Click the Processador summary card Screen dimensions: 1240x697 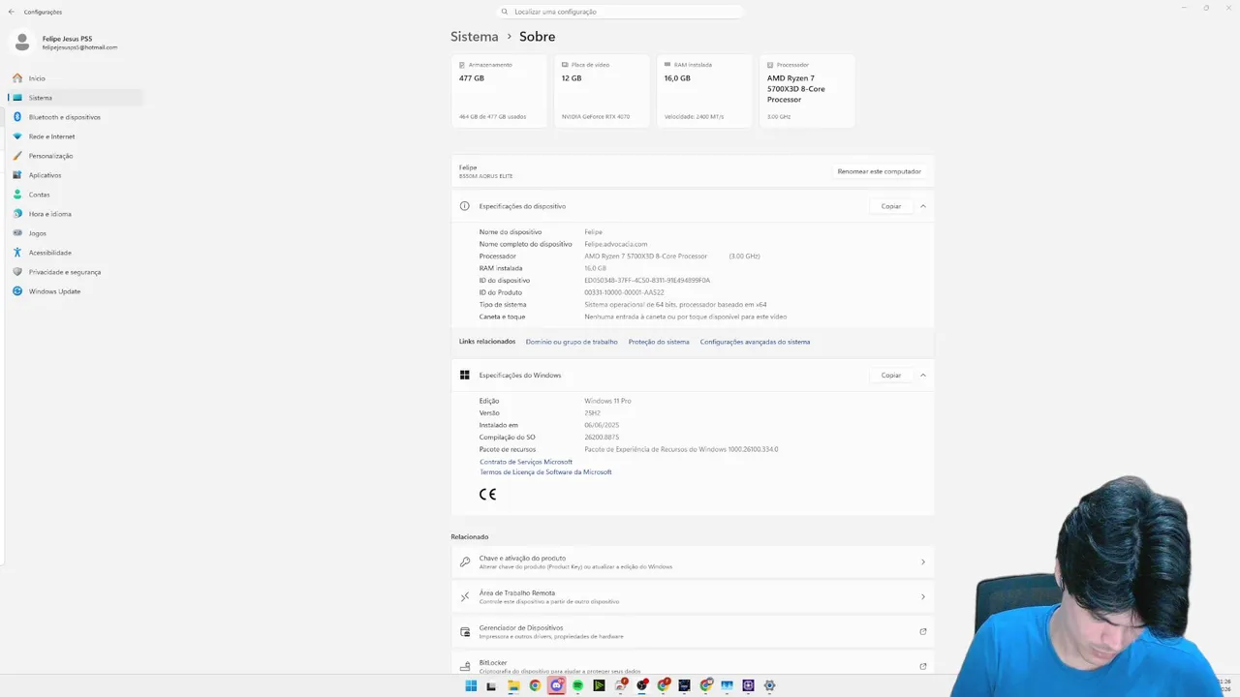click(x=807, y=91)
